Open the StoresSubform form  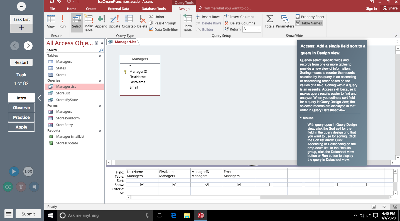point(68,118)
